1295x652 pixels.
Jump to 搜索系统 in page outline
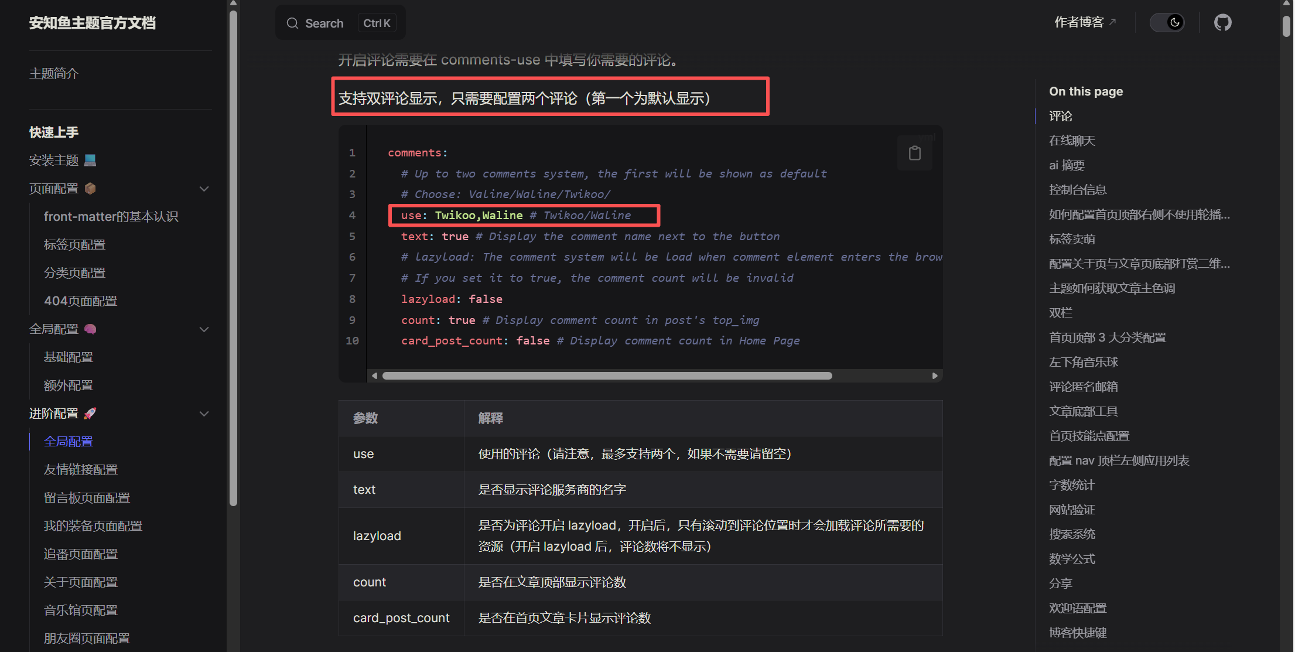(x=1072, y=534)
